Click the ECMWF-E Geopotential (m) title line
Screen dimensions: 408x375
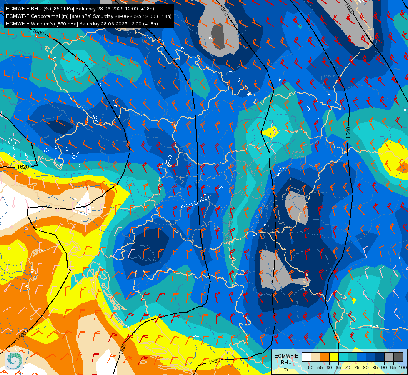[x=88, y=16]
